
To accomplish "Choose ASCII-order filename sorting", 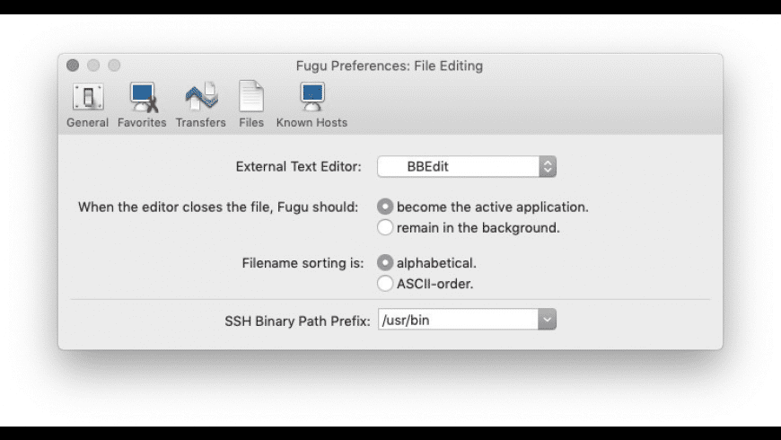I will point(385,284).
